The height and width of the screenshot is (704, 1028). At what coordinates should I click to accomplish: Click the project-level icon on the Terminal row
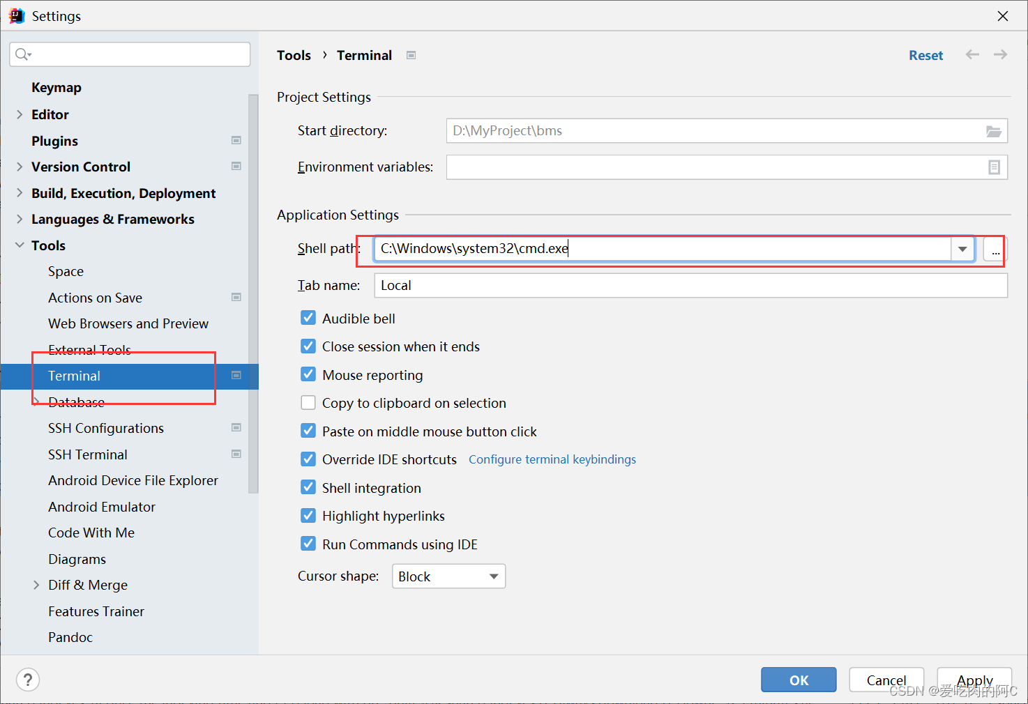(236, 375)
